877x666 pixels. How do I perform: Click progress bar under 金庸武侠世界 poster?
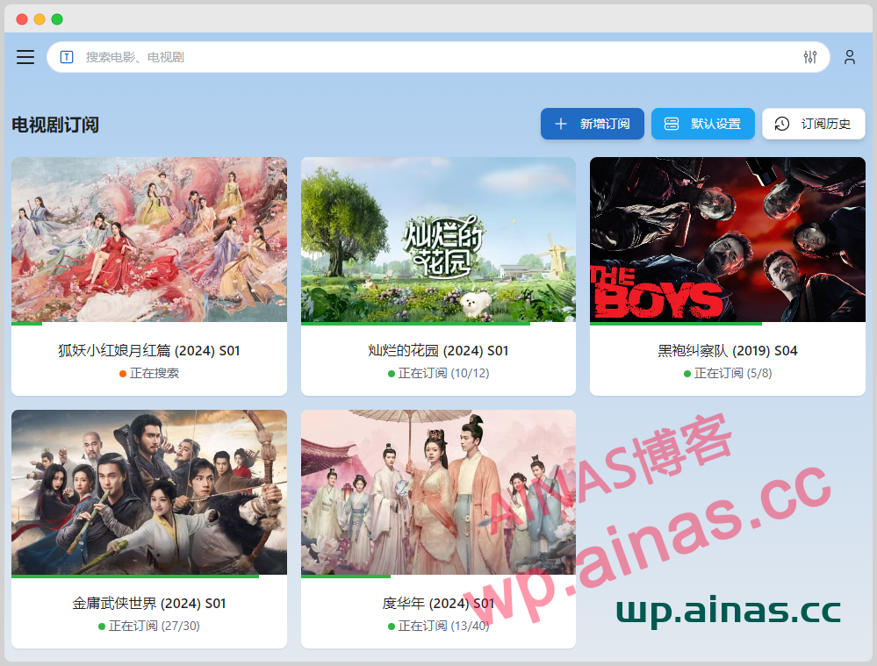click(x=149, y=576)
